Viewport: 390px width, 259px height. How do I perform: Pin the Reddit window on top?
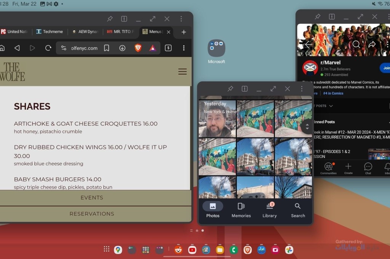(317, 17)
